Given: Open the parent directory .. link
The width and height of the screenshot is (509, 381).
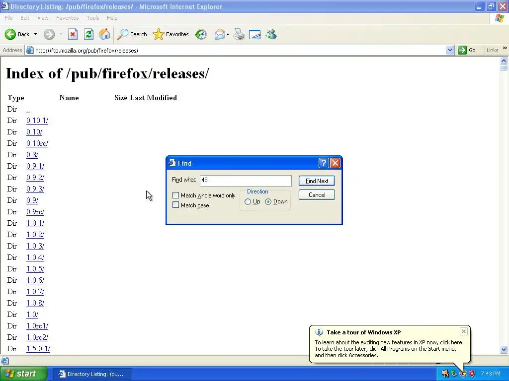Looking at the screenshot, I should (x=28, y=110).
